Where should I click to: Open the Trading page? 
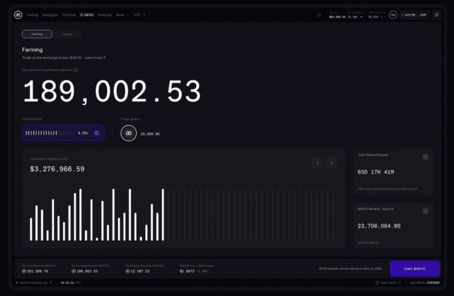point(32,15)
